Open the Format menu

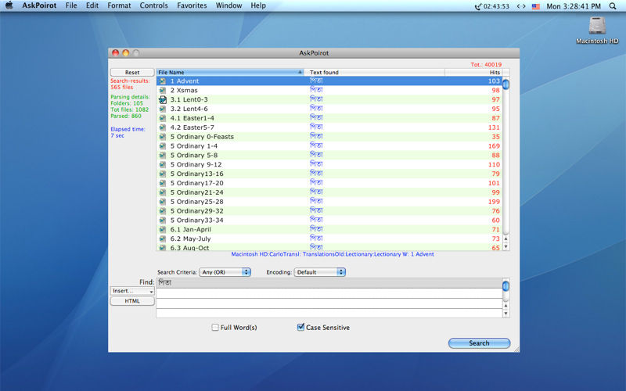[119, 5]
